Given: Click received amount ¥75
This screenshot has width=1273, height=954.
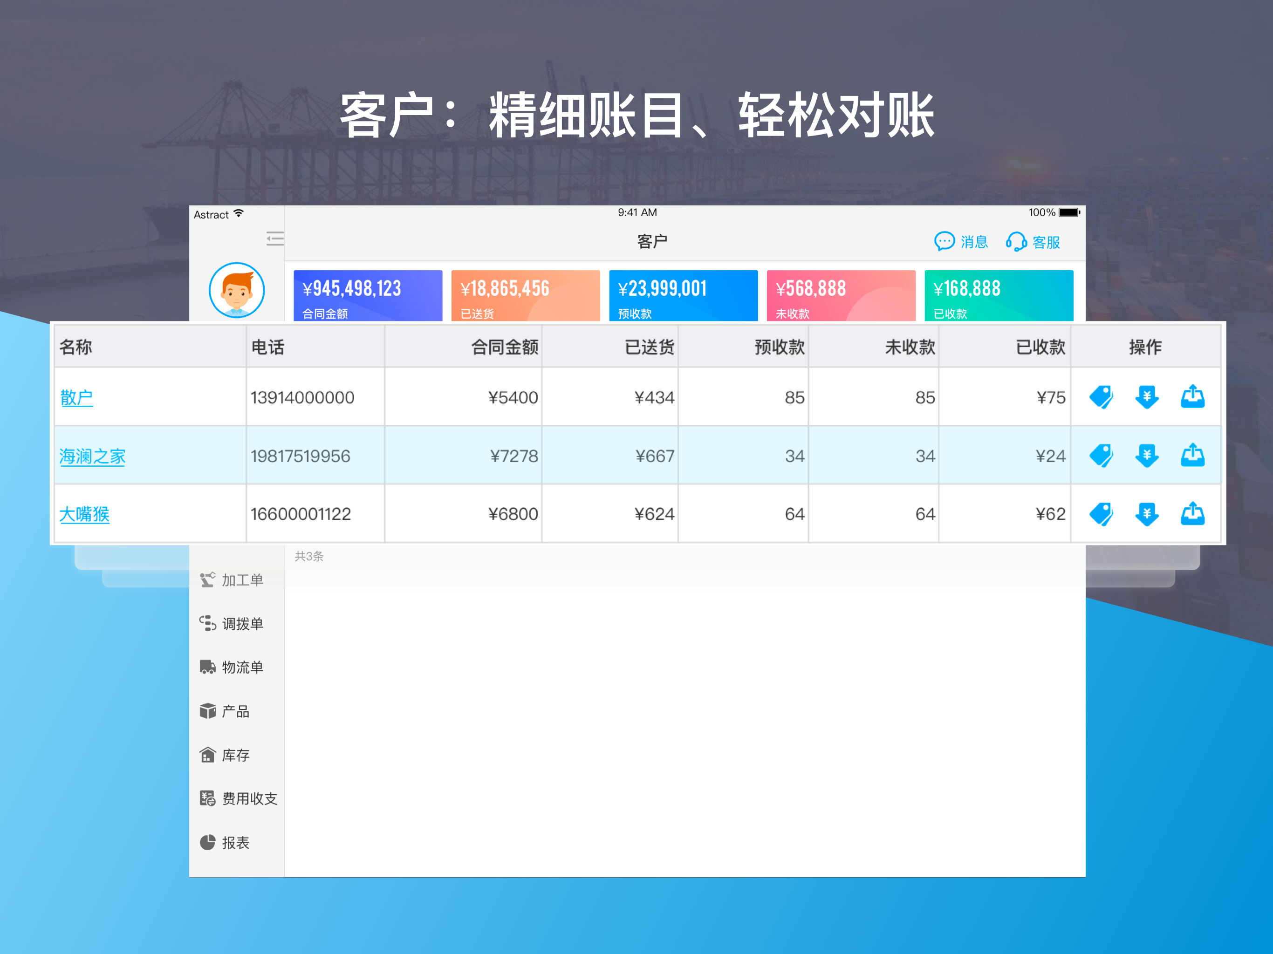Looking at the screenshot, I should coord(1051,397).
